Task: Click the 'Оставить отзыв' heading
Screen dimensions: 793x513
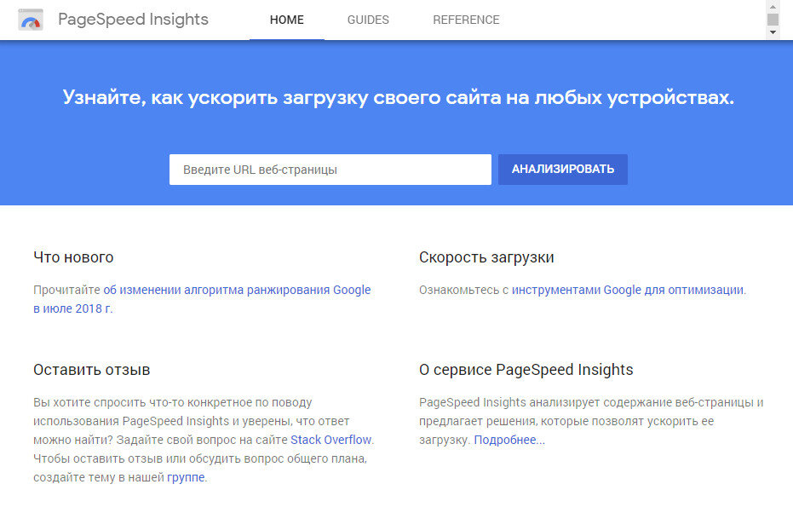Action: (x=91, y=370)
